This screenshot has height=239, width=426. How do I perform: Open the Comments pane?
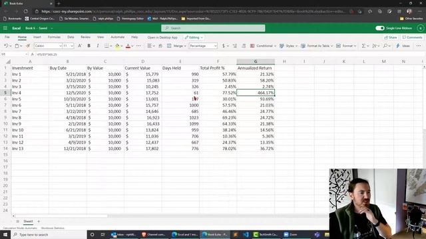coord(412,37)
